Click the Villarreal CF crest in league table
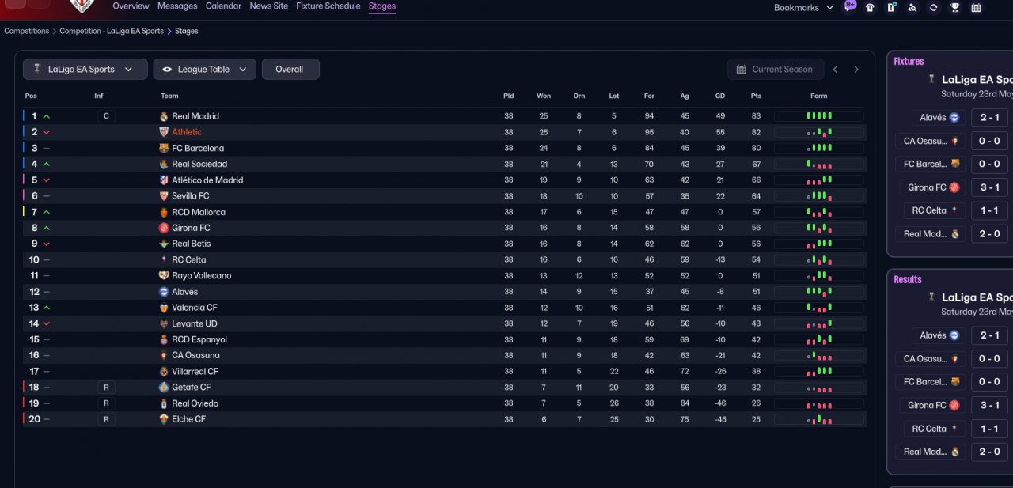 pos(164,371)
